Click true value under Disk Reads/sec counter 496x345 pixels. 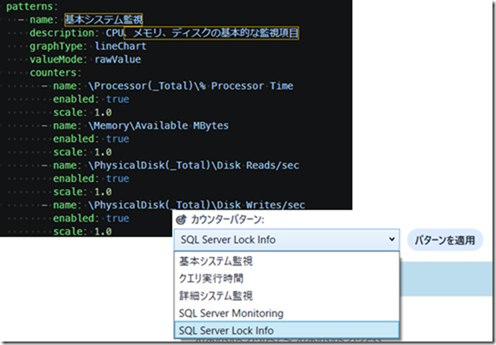[x=117, y=179]
